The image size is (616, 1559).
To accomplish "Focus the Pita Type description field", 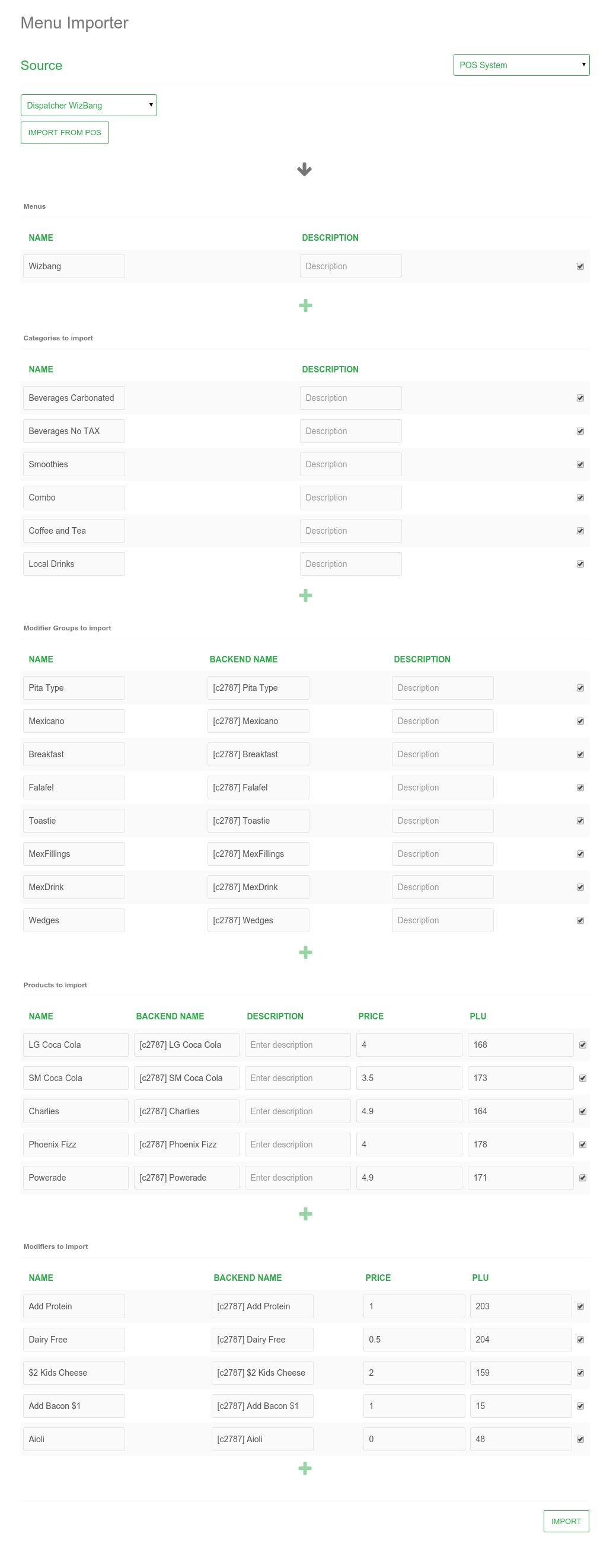I will pyautogui.click(x=442, y=687).
